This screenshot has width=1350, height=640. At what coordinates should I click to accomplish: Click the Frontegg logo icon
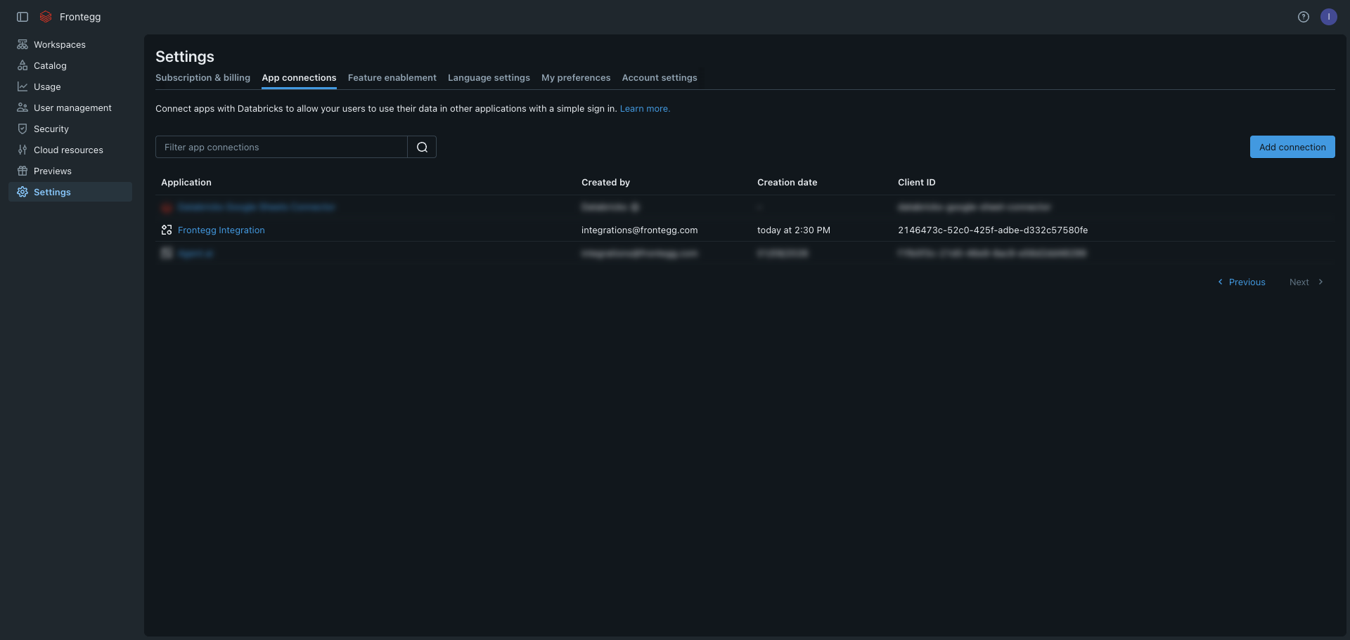tap(46, 17)
